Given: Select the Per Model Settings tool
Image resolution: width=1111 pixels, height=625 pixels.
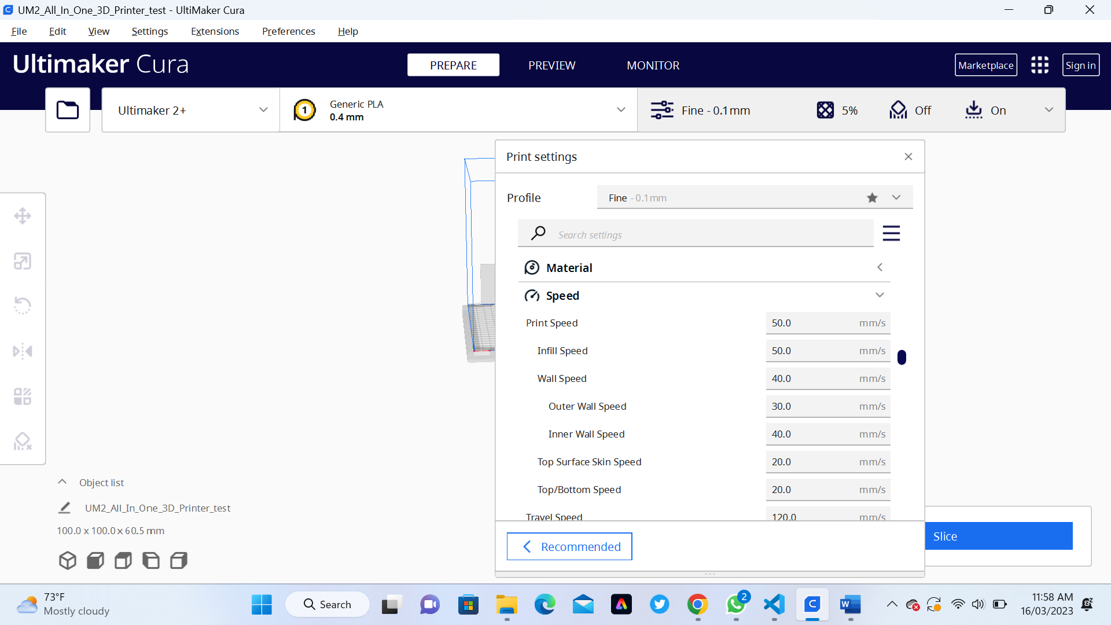Looking at the screenshot, I should coord(23,396).
